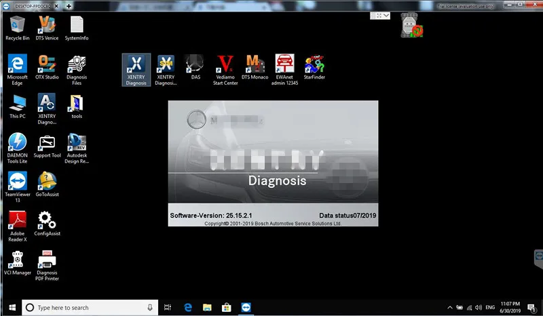Open Adobe Reader X shortcut
The image size is (543, 316).
18,226
